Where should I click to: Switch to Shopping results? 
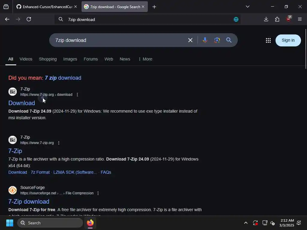tap(48, 59)
